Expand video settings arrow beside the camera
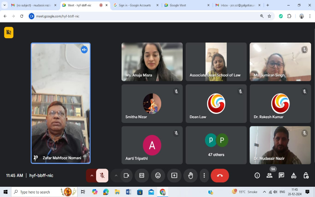Viewport: 315px width, 197px height. pos(116,175)
